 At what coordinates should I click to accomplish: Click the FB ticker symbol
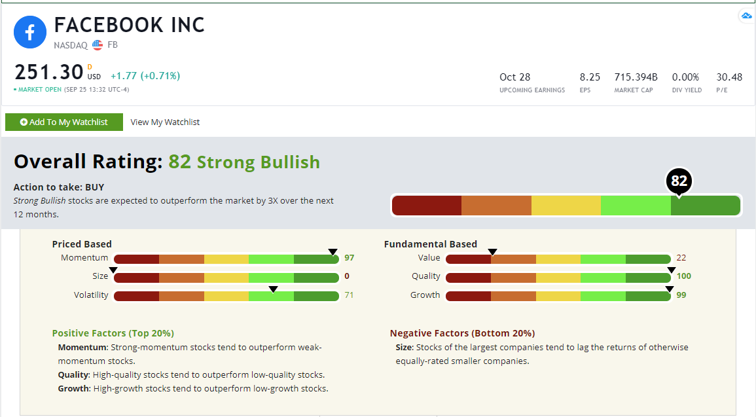(113, 45)
